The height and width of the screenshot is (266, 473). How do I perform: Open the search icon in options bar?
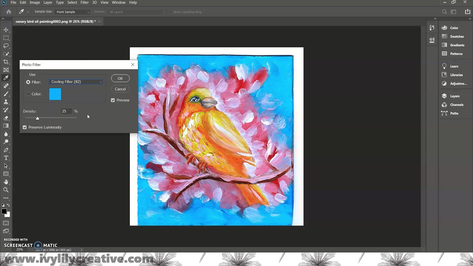(x=444, y=12)
